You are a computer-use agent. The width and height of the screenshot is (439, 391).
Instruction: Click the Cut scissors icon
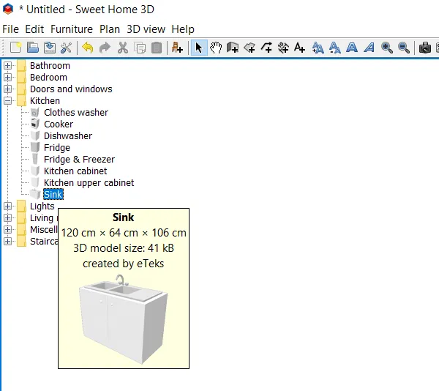[123, 48]
